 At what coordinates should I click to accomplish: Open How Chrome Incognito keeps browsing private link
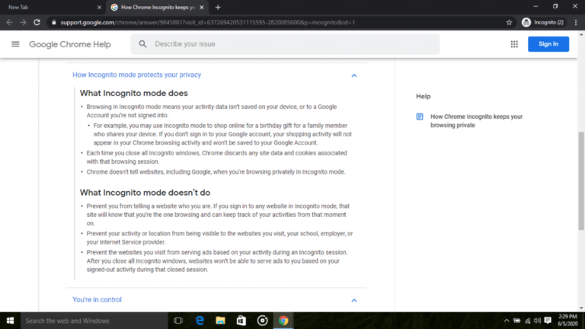pyautogui.click(x=476, y=120)
